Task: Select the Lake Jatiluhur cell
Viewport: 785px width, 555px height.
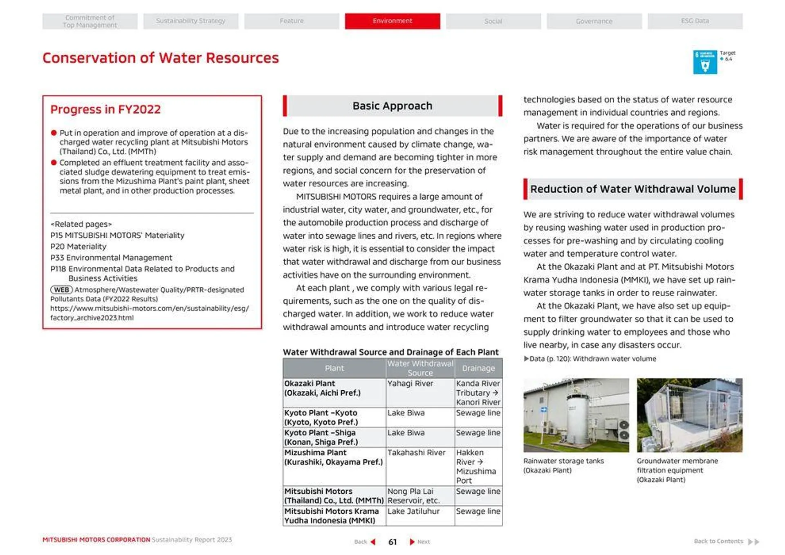Action: [x=420, y=516]
